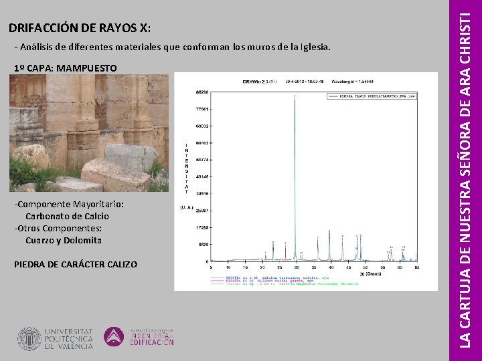482x361 pixels.
Task: Select the text '-Componente Mayoritario:'
Action: 69,204
